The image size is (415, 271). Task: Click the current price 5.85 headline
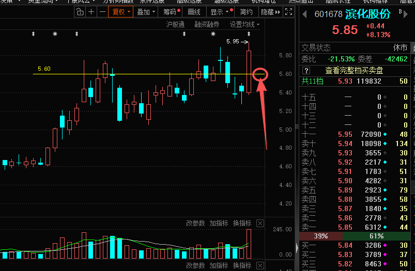(x=345, y=30)
